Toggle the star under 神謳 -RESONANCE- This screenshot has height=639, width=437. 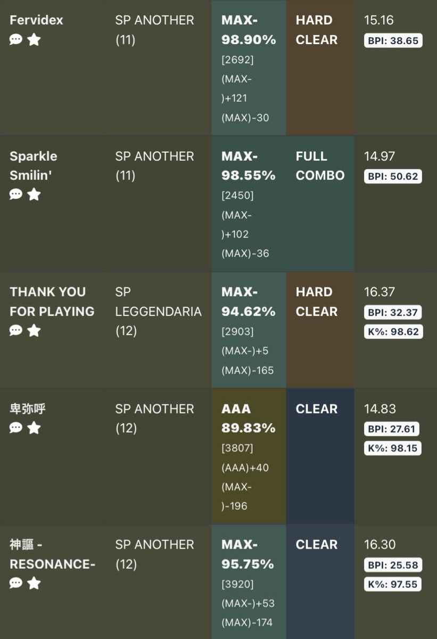click(34, 584)
